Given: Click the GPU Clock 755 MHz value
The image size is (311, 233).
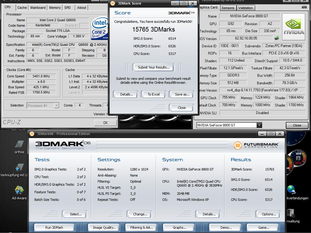Looking at the screenshot, I should click(228, 97).
